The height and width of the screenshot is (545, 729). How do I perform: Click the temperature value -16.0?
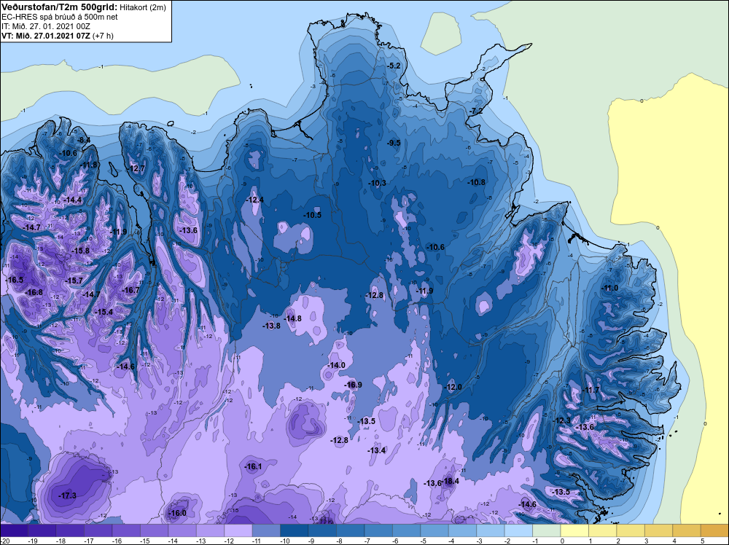pyautogui.click(x=176, y=513)
